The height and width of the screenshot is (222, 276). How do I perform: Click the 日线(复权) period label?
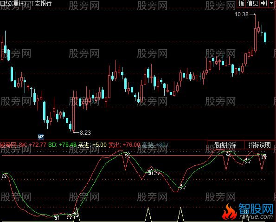pyautogui.click(x=13, y=3)
